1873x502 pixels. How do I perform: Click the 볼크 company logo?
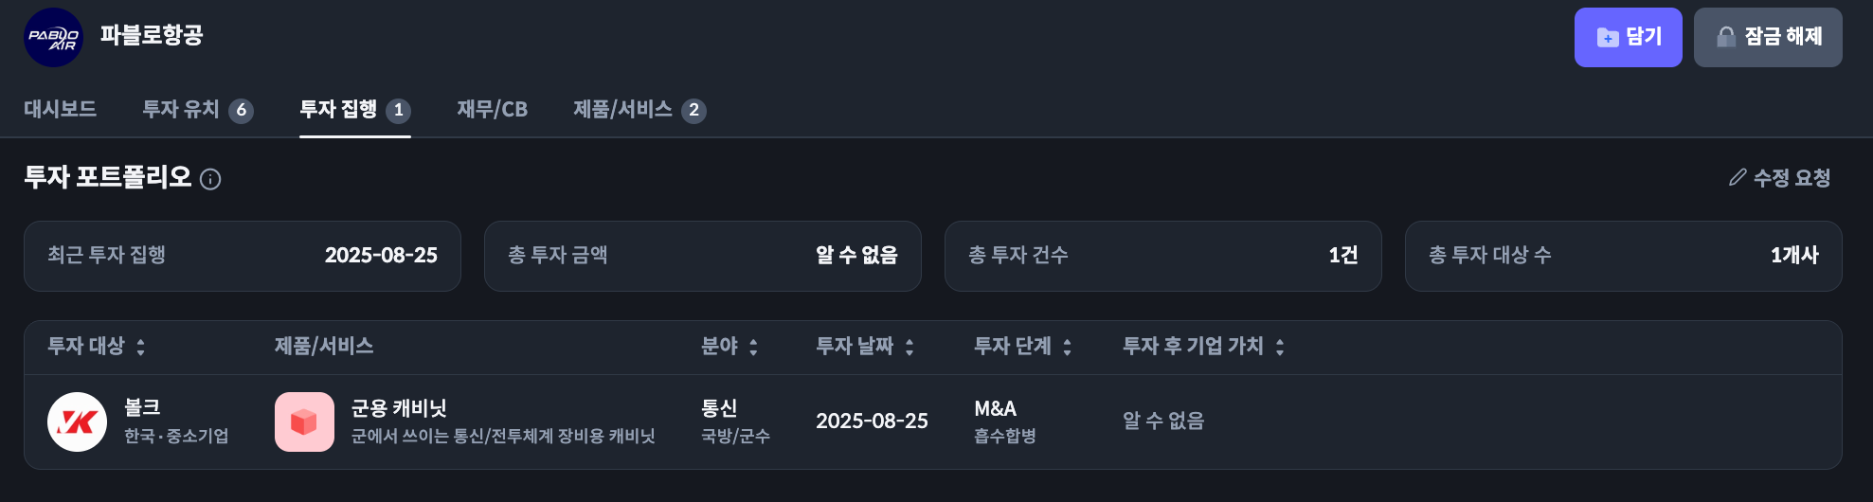[x=77, y=421]
